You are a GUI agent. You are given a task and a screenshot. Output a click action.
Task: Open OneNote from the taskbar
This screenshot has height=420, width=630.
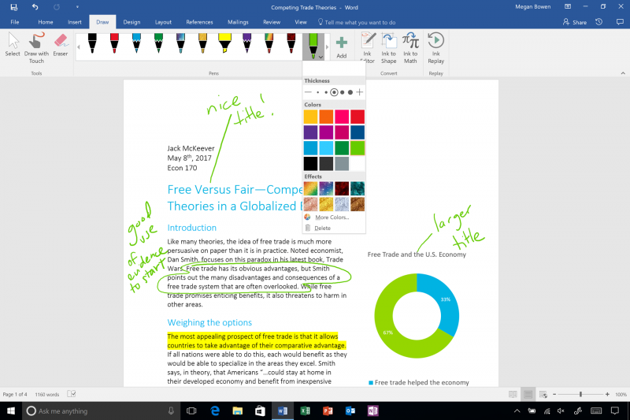click(x=372, y=411)
